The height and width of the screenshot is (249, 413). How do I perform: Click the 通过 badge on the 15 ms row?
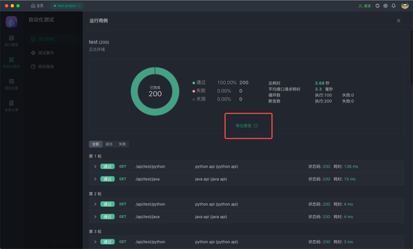tap(107, 179)
